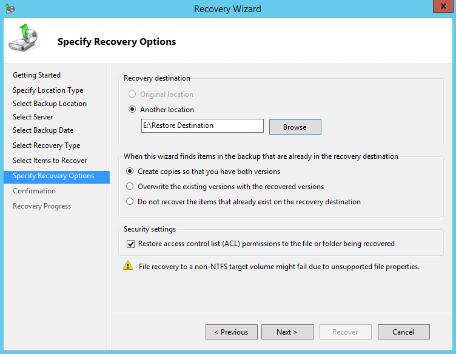The height and width of the screenshot is (354, 456).
Task: Pick Do not recover existing items option
Action: pos(130,202)
